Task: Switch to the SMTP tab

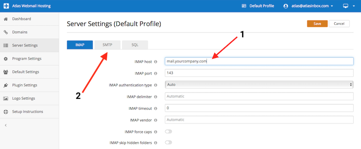Action: point(107,45)
